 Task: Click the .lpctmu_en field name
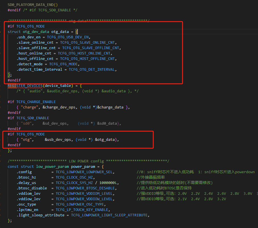(27, 210)
